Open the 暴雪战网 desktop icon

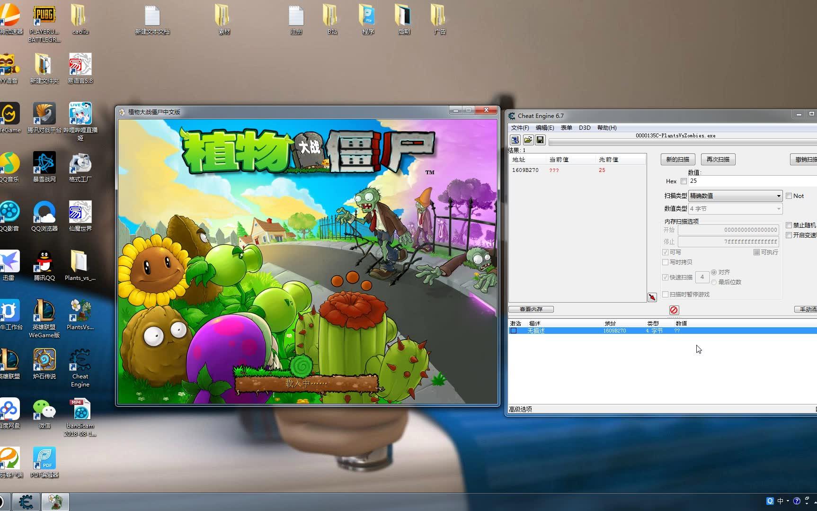(x=44, y=167)
